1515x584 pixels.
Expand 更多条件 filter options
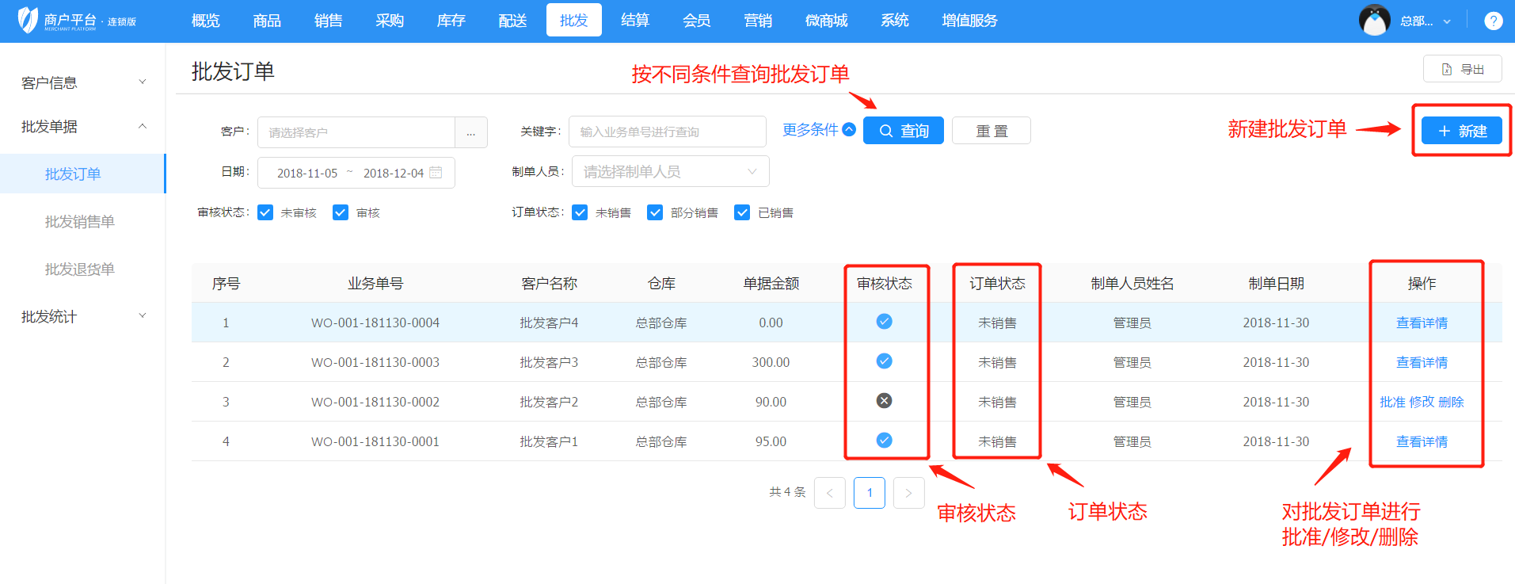pos(818,130)
